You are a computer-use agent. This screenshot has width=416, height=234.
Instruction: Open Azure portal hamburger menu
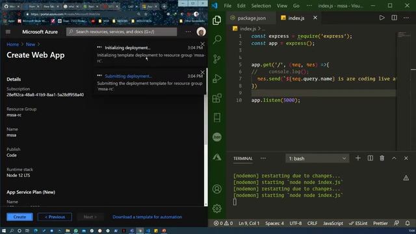[8, 32]
